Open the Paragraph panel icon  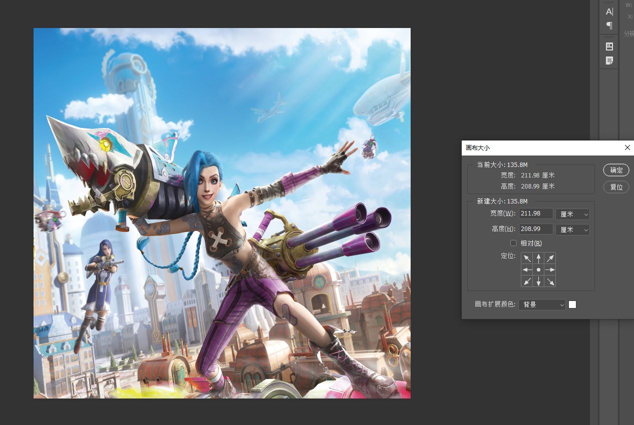click(x=609, y=25)
